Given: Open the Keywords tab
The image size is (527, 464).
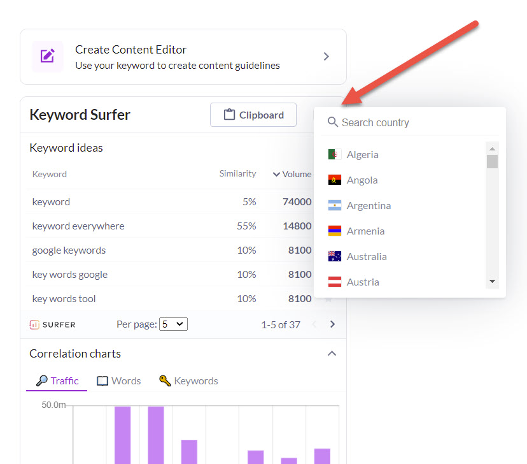Looking at the screenshot, I should tap(196, 381).
